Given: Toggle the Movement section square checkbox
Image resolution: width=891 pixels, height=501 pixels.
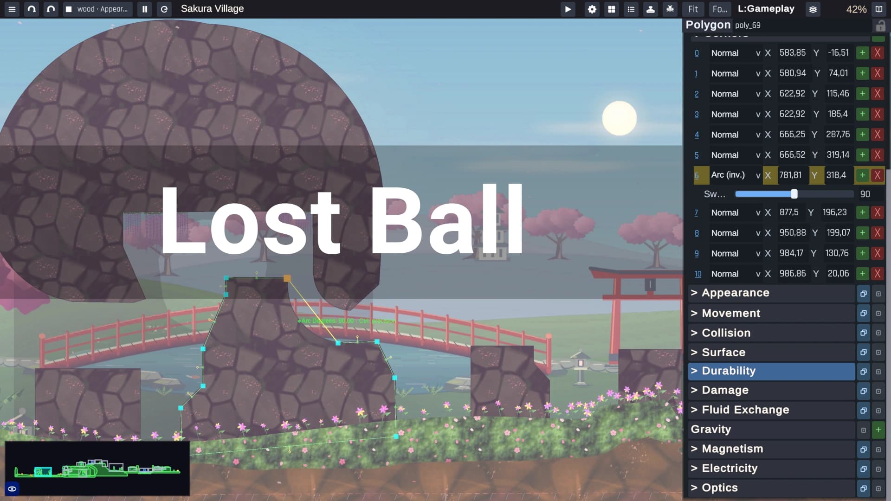Looking at the screenshot, I should click(x=878, y=314).
